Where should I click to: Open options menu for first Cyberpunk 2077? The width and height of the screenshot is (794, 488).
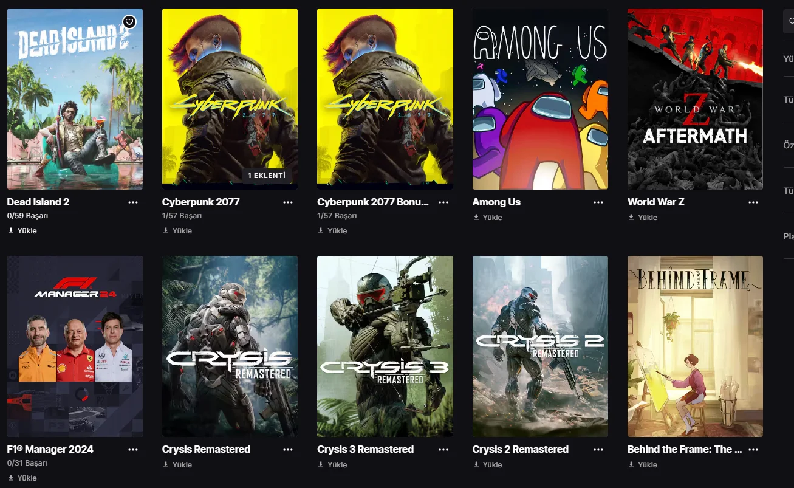(288, 202)
